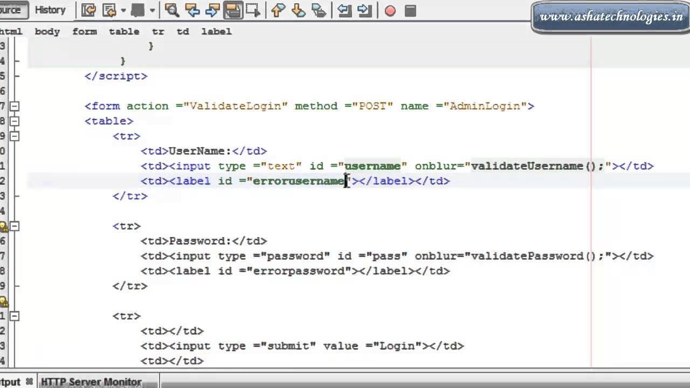Select body in breadcrumb bar
Image resolution: width=690 pixels, height=388 pixels.
click(47, 31)
